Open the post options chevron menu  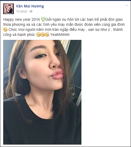click(x=126, y=5)
